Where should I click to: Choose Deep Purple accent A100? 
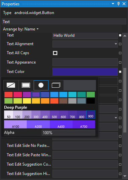click(x=15, y=124)
